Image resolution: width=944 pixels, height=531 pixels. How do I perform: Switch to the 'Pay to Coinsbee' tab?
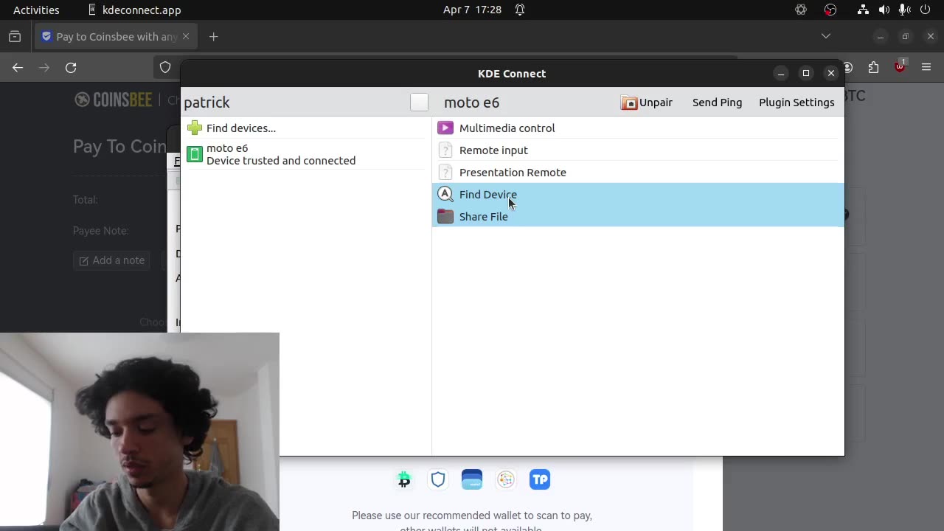114,36
